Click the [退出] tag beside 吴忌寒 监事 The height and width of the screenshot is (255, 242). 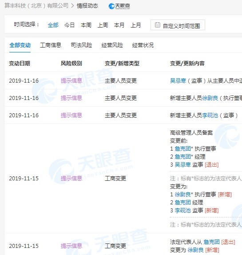click(x=212, y=165)
